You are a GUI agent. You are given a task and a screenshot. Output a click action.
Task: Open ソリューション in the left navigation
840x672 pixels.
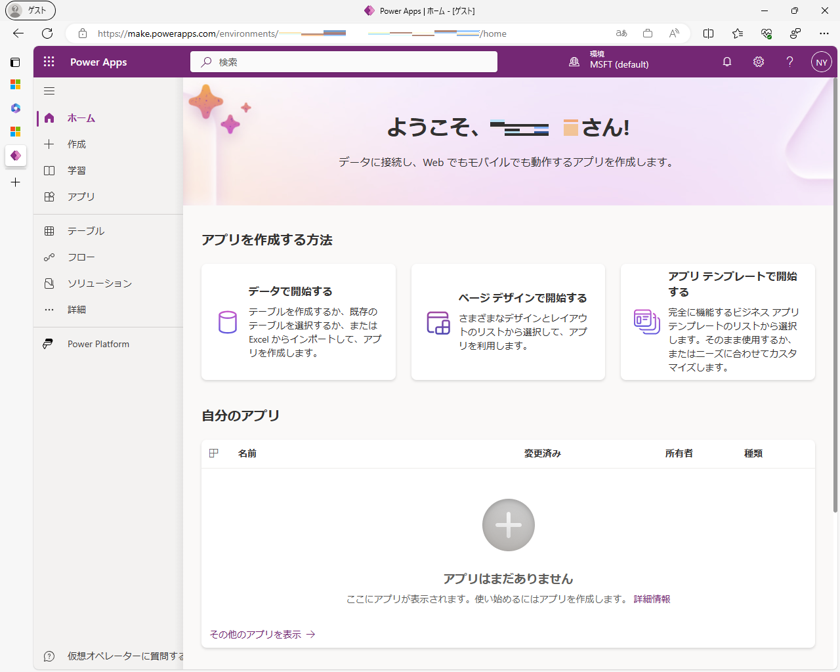[108, 283]
